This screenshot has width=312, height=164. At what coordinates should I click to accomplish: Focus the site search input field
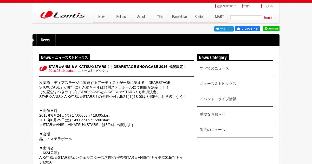[246, 18]
